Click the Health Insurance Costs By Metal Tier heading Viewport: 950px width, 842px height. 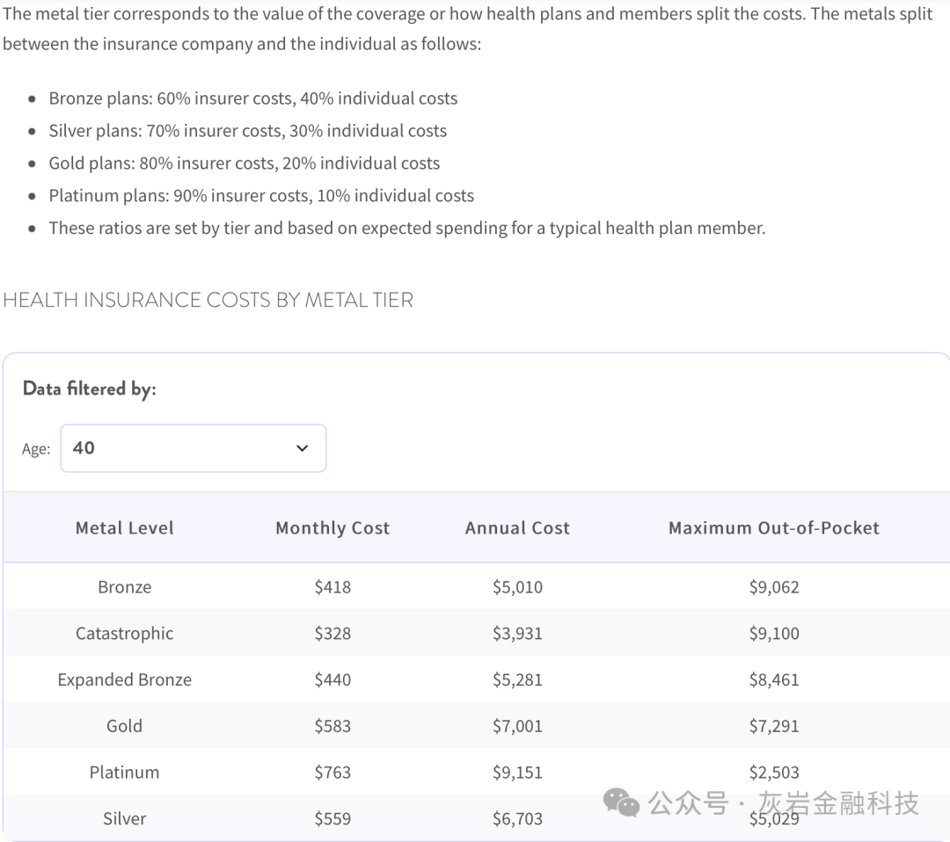[208, 301]
